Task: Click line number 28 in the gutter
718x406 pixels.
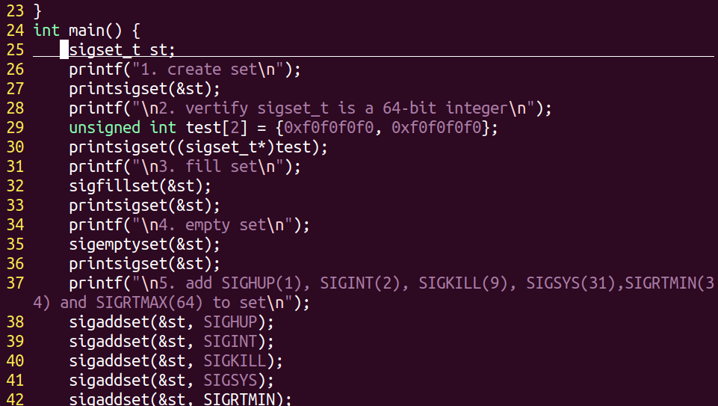Action: [x=15, y=108]
